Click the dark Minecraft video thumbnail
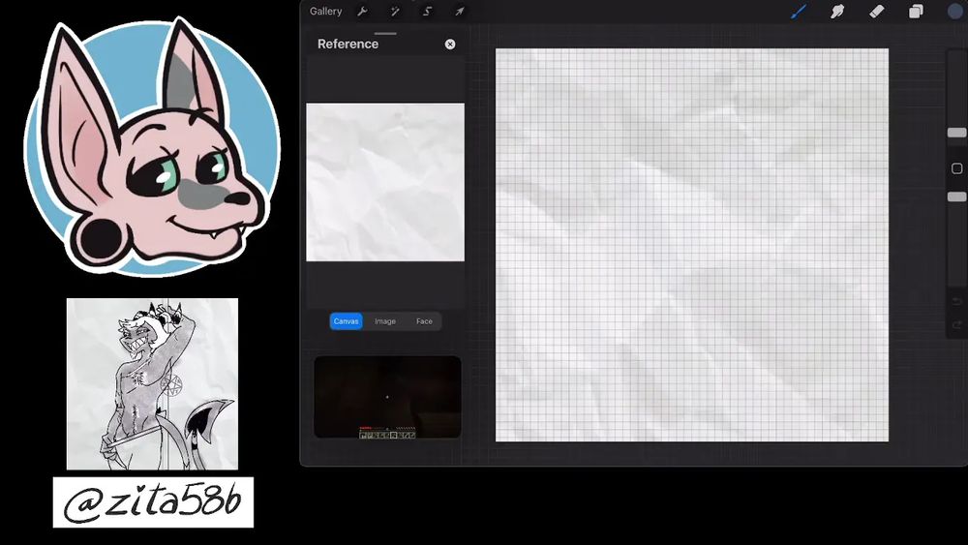Screen dimensions: 968x545 pyautogui.click(x=388, y=397)
